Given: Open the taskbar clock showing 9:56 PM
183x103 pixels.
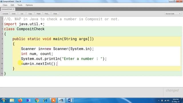Looking at the screenshot, I should coord(176,100).
